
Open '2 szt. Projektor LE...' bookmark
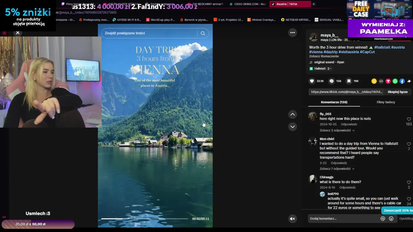tap(228, 20)
